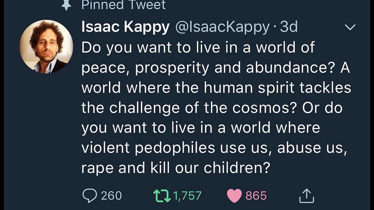Click the word abundance in the tweet

(x=287, y=68)
